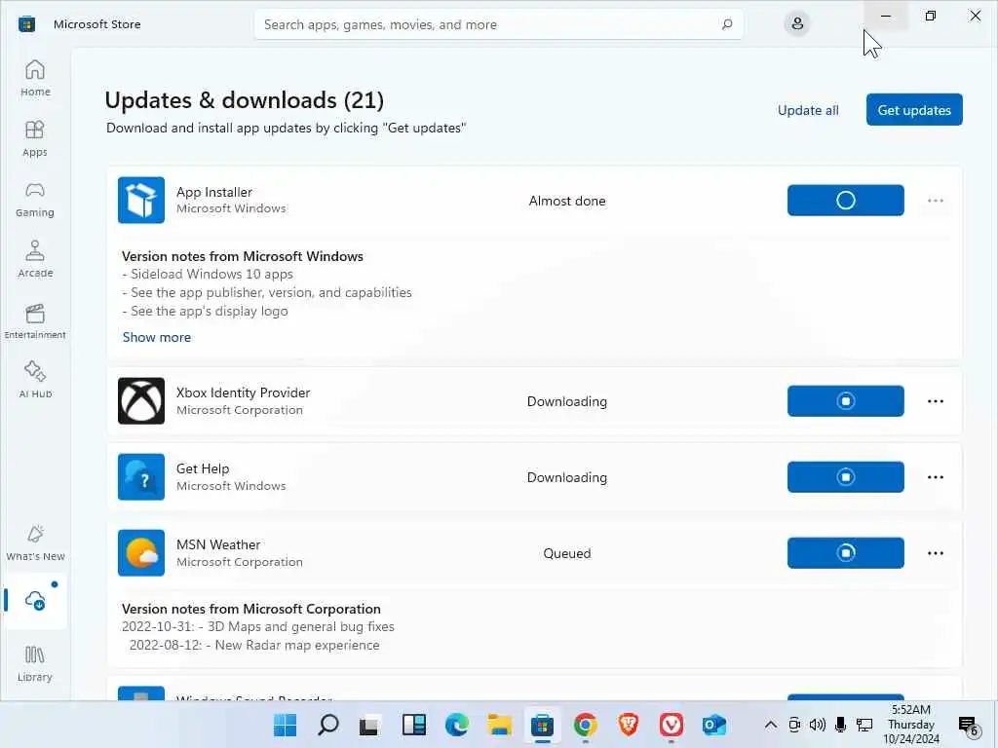The height and width of the screenshot is (748, 998).
Task: Open the notification center icon
Action: [x=969, y=725]
